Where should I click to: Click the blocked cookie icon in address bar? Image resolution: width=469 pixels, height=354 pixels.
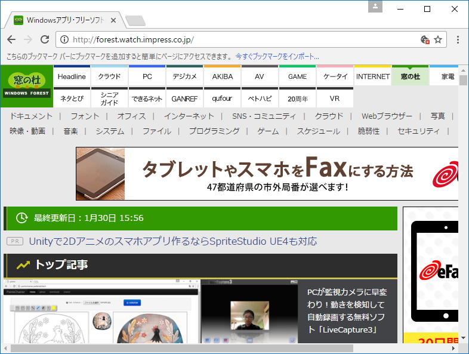tap(425, 39)
